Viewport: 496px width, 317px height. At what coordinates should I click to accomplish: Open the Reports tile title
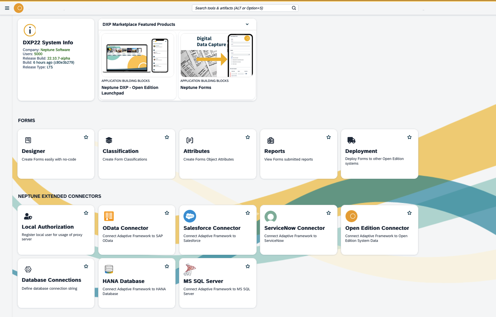coord(275,151)
